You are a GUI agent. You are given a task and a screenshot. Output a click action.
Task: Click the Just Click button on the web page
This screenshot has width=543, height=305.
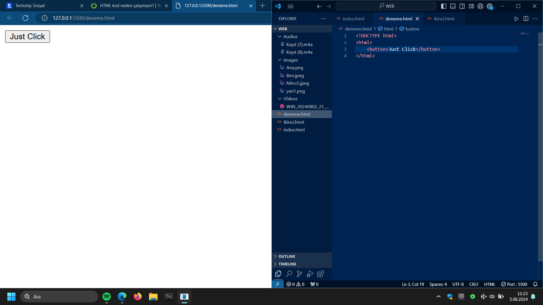click(27, 36)
